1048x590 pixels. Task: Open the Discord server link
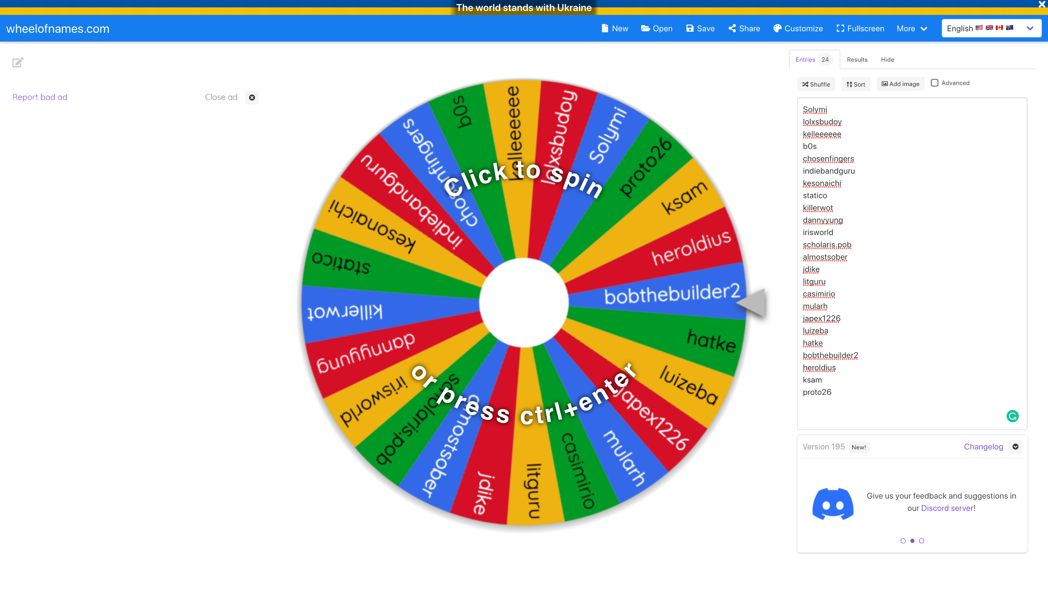pos(947,508)
